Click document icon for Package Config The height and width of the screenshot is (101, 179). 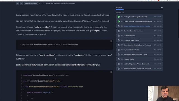tap(119, 59)
